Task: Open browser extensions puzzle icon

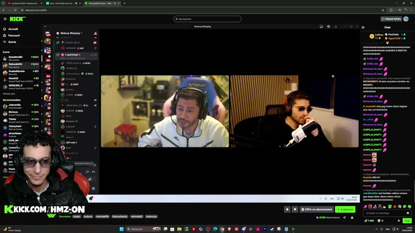Action: pos(391,10)
